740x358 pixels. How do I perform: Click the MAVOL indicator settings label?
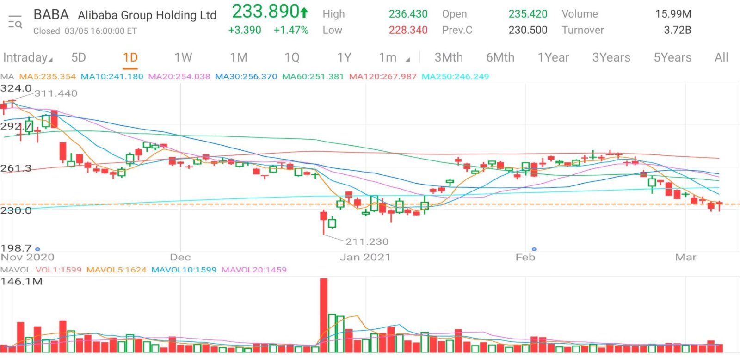(15, 270)
